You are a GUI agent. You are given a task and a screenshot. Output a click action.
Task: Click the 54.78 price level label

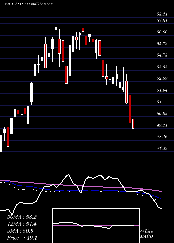click(162, 55)
